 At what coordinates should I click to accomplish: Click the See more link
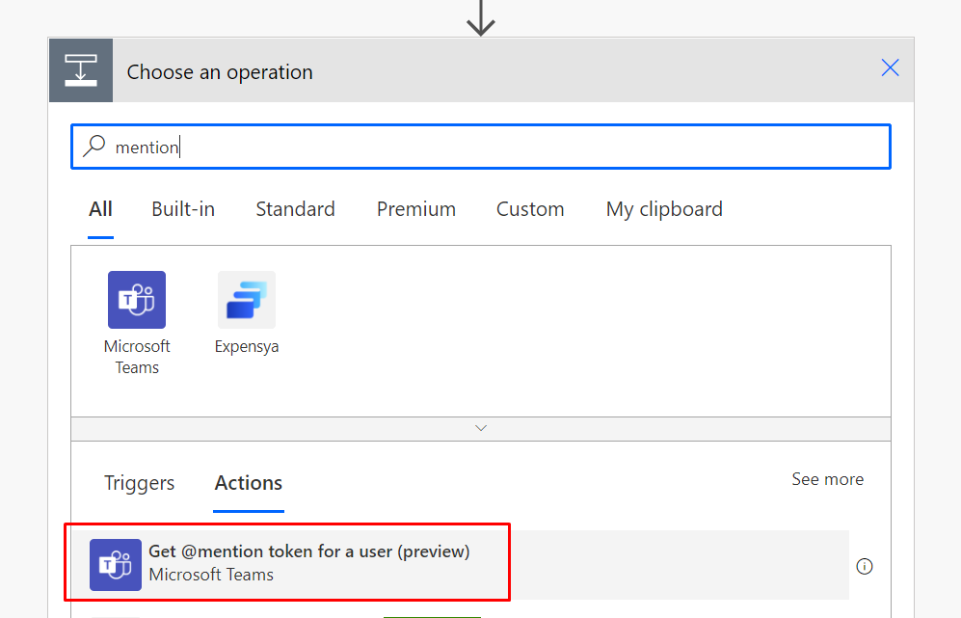tap(827, 479)
